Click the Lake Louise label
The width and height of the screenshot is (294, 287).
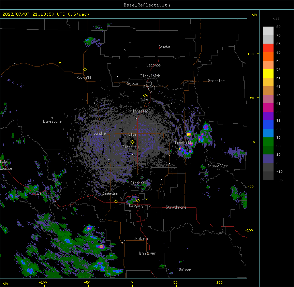[x=6, y=165]
